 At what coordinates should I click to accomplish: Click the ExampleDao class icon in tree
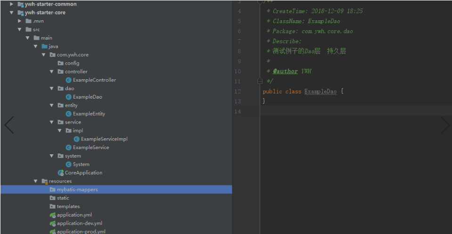pyautogui.click(x=69, y=97)
